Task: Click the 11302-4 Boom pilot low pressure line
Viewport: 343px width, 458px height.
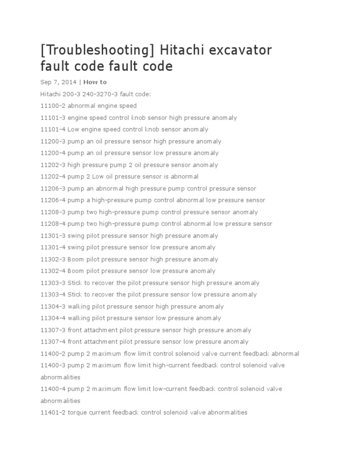Action: coord(128,271)
